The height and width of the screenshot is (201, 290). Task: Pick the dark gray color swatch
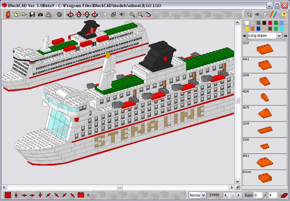tap(258, 23)
